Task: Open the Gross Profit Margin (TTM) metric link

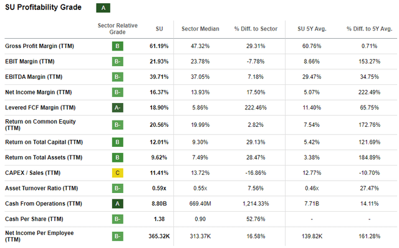Action: [39, 46]
